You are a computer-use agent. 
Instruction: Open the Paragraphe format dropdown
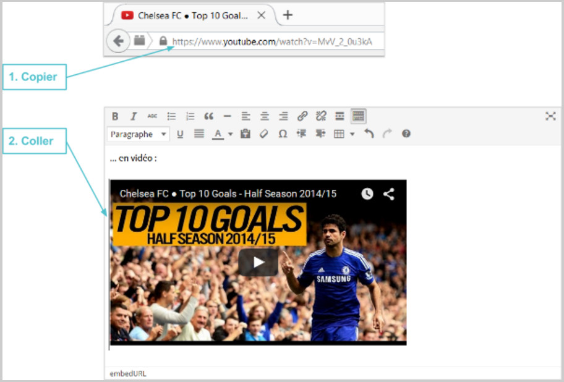point(138,134)
